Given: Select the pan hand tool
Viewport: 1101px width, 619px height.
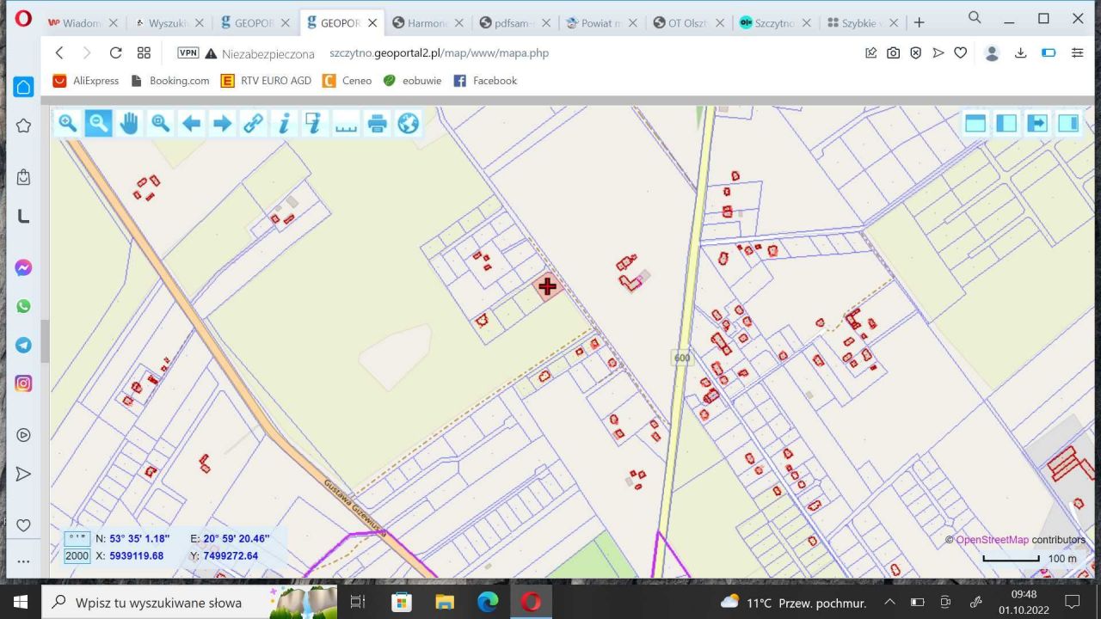Looking at the screenshot, I should point(129,124).
